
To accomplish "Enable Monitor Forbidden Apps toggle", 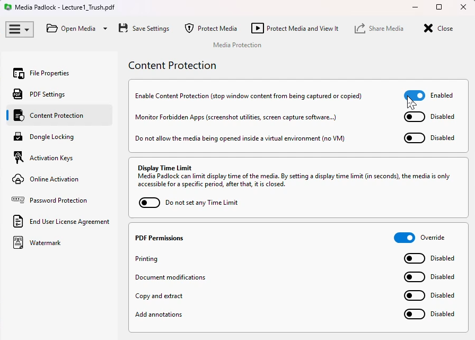I will [415, 117].
